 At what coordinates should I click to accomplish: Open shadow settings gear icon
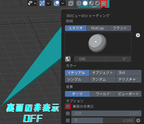138,120
